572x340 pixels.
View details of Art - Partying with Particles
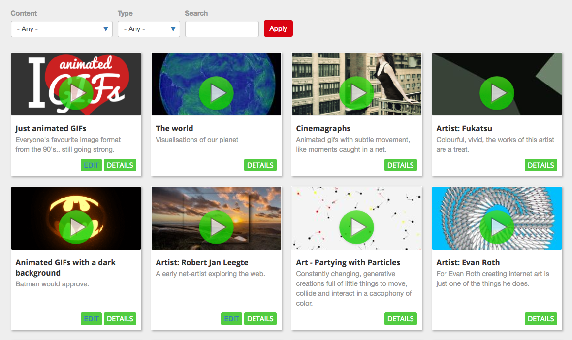401,318
